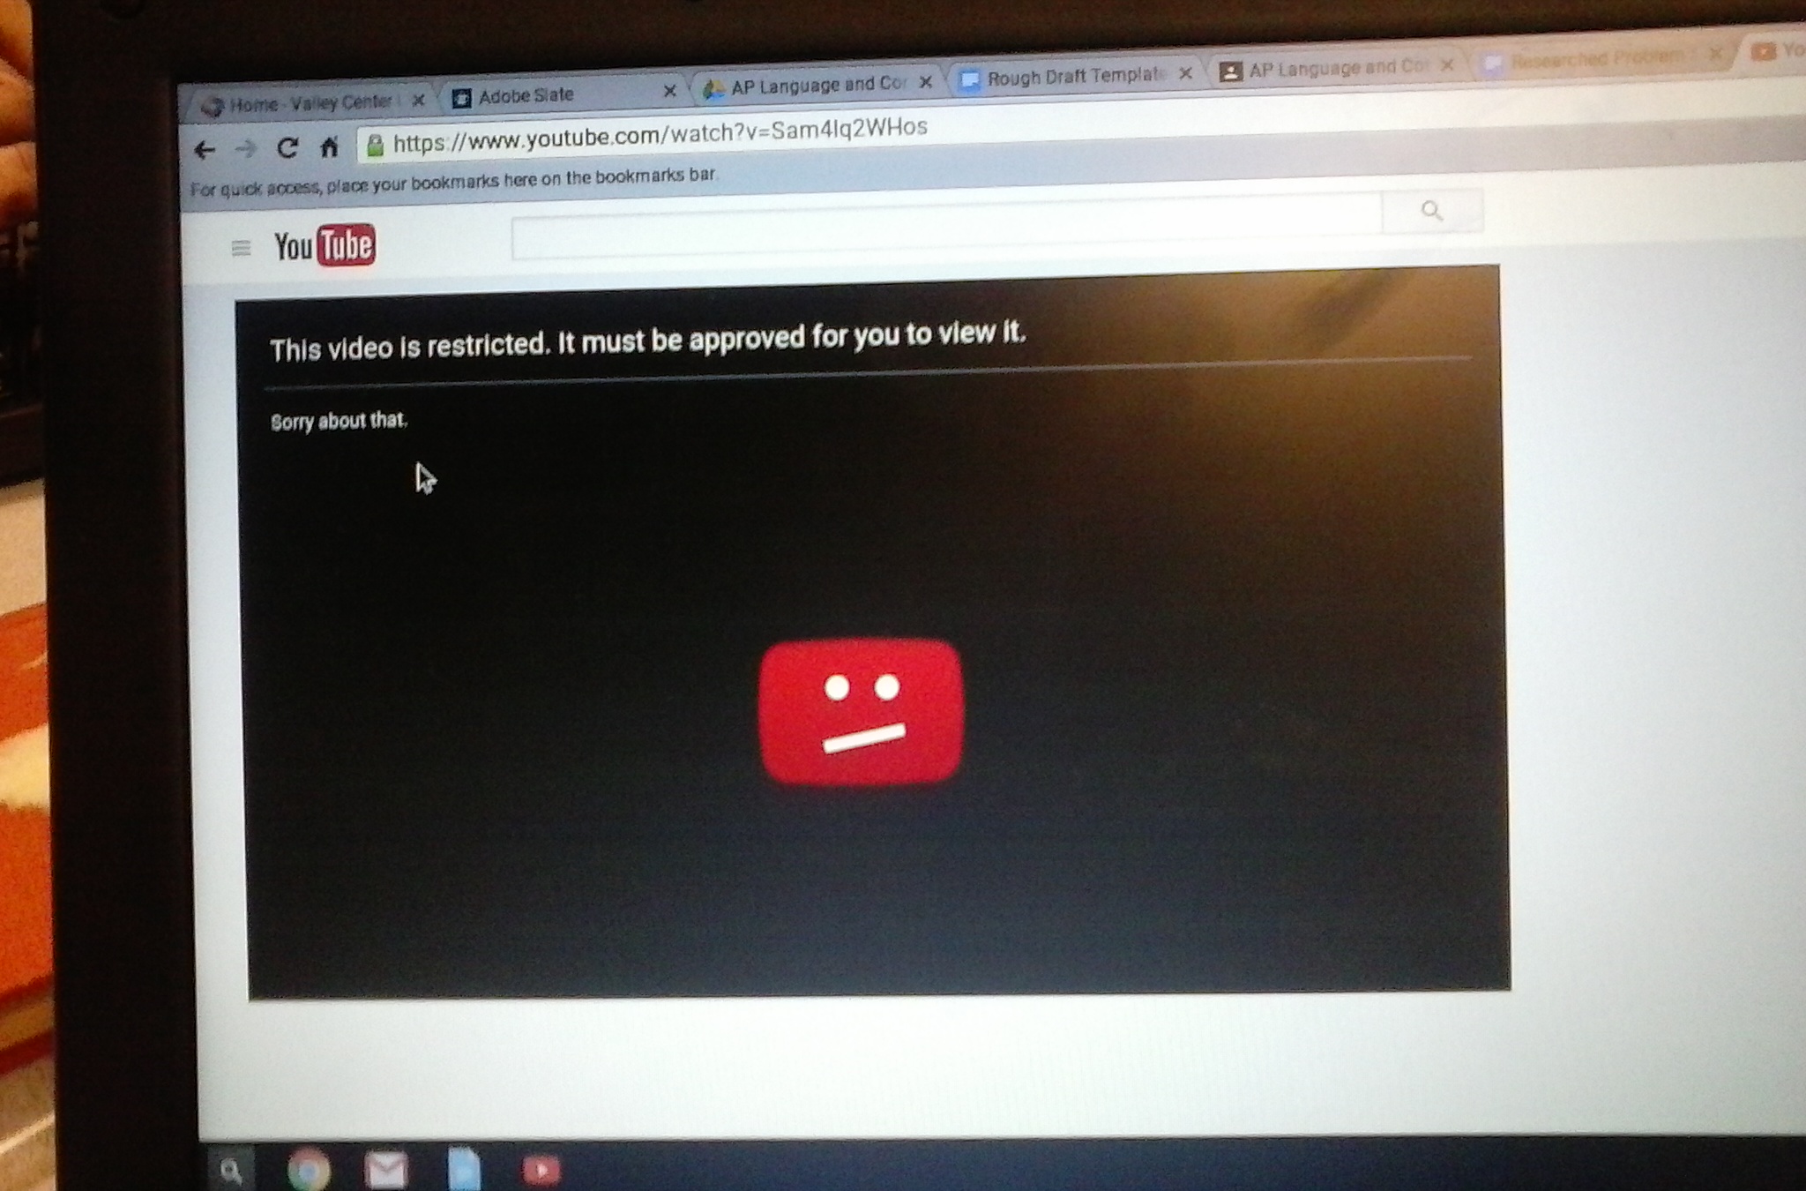
Task: Click the sad face error icon
Action: point(861,711)
